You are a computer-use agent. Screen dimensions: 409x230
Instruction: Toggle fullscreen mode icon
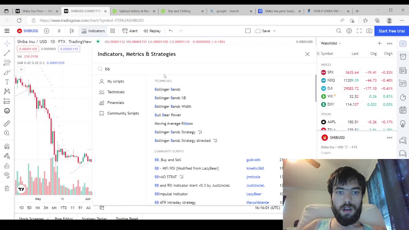click(x=359, y=31)
